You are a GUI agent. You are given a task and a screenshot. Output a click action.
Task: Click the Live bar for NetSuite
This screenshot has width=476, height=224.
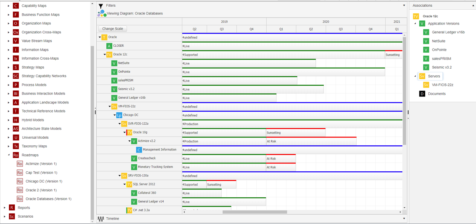[249, 63]
